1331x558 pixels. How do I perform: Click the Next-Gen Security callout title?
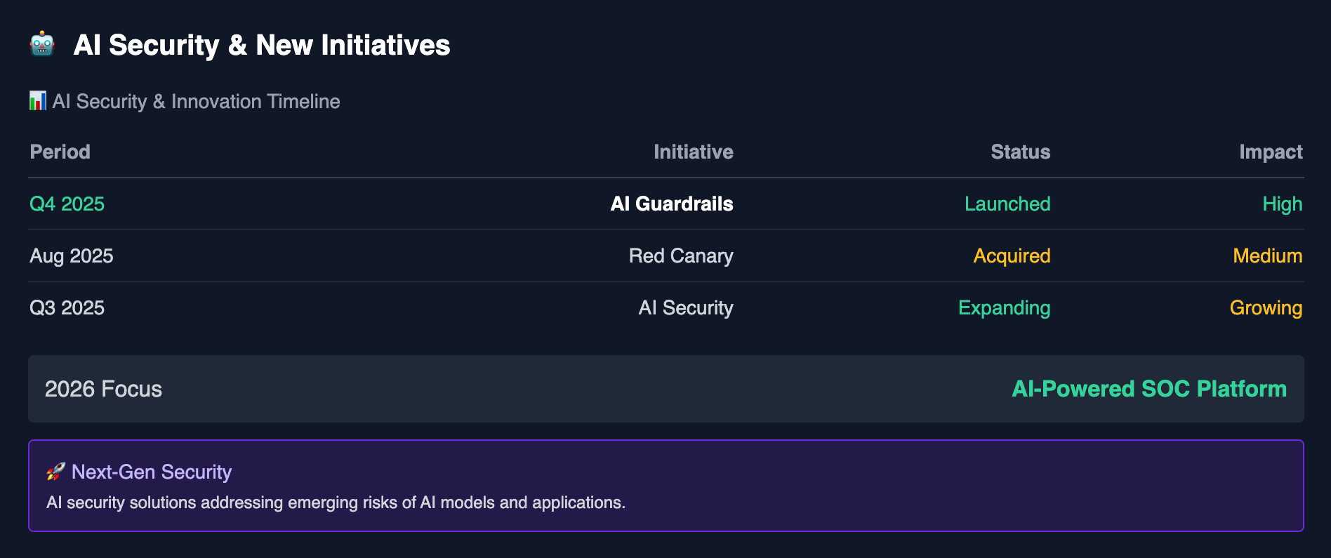(152, 472)
